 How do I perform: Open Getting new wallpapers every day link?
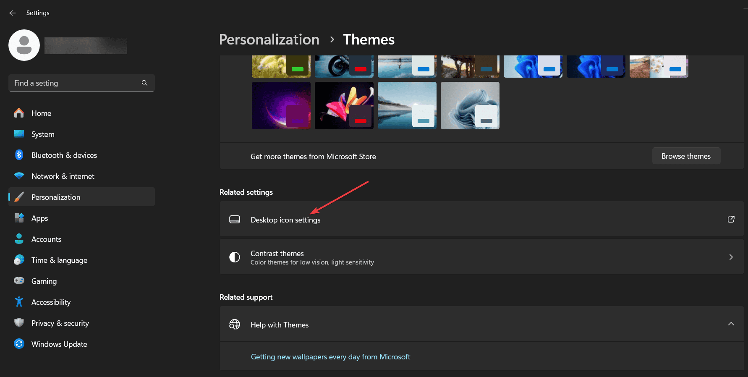coord(330,357)
